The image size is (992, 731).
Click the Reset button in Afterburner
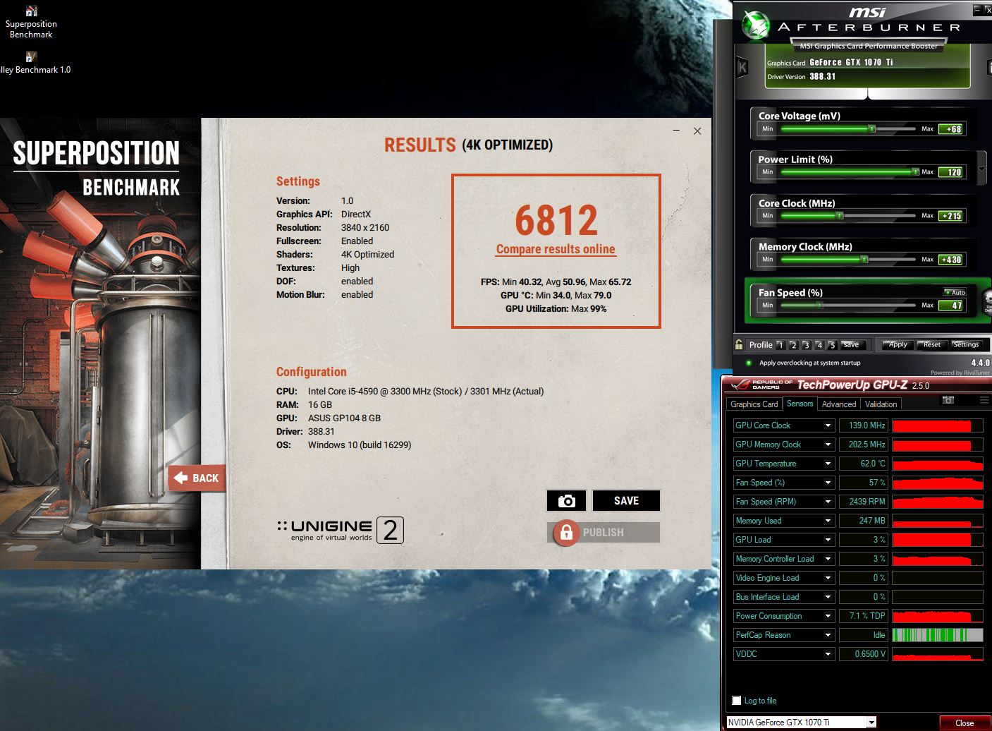[931, 345]
